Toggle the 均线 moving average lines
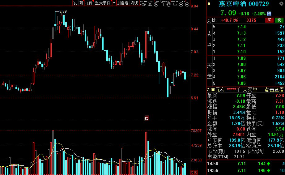This screenshot has width=285, height=175. (134, 3)
